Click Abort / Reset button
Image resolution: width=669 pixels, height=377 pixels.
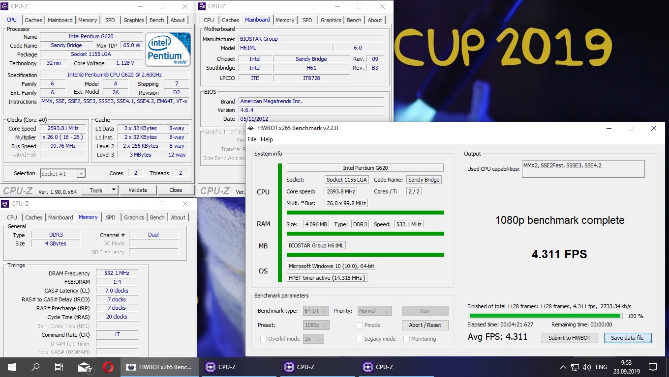[425, 325]
